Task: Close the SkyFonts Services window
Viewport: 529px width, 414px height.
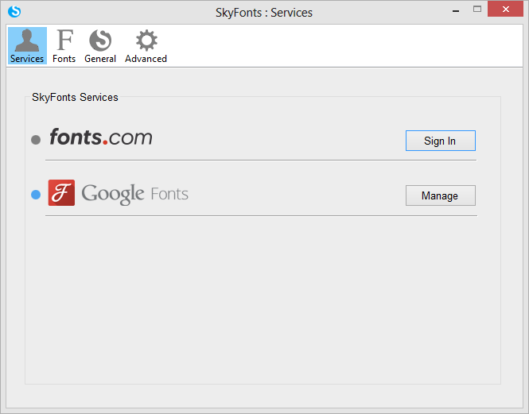Action: tap(505, 9)
